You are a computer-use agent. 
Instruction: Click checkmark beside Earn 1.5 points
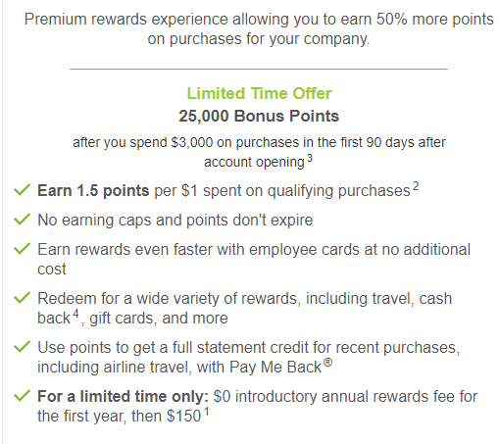tap(23, 190)
